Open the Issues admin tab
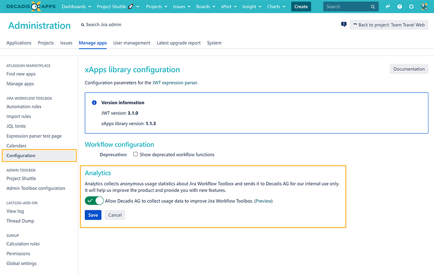434x275 pixels. pyautogui.click(x=66, y=43)
